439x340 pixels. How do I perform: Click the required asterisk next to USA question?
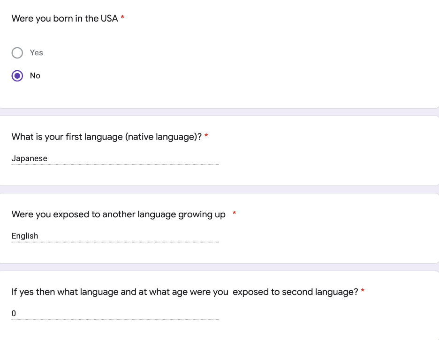click(122, 18)
